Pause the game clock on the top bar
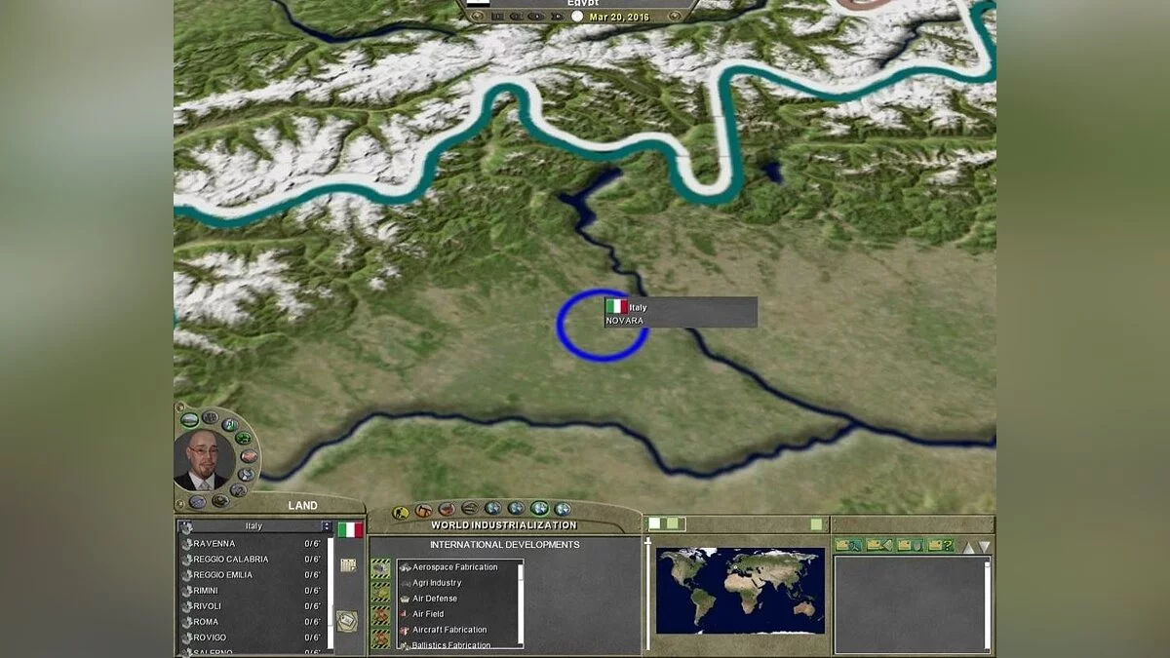1170x658 pixels. pyautogui.click(x=496, y=16)
